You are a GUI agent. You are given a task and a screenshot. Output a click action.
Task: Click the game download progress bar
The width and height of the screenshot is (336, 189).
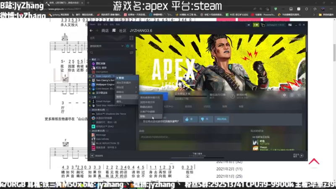191,96
